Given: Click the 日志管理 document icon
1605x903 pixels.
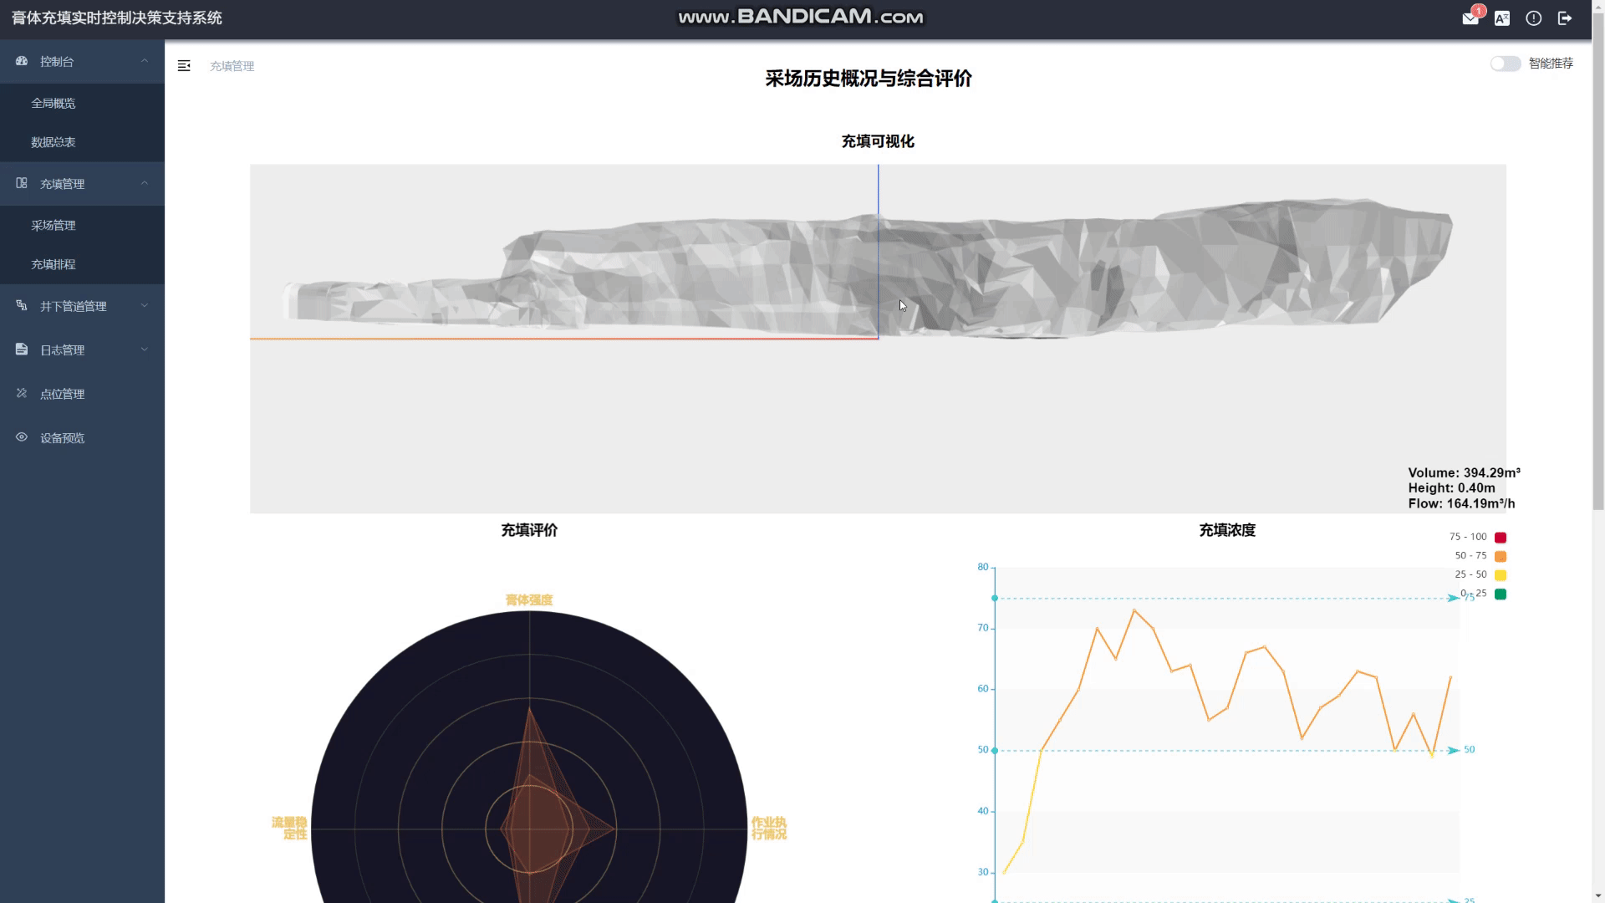Looking at the screenshot, I should tap(22, 349).
